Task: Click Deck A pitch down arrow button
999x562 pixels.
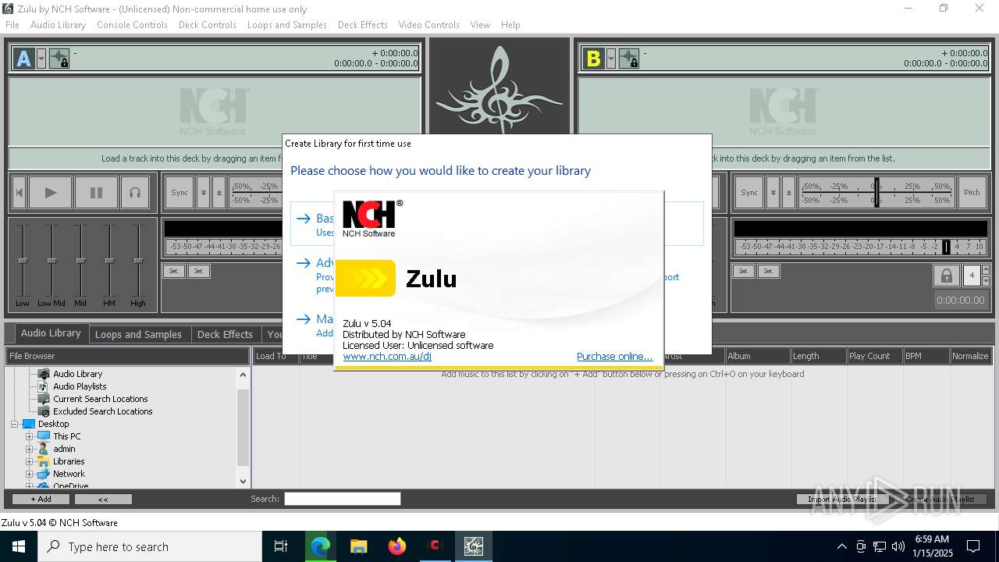Action: click(x=203, y=193)
